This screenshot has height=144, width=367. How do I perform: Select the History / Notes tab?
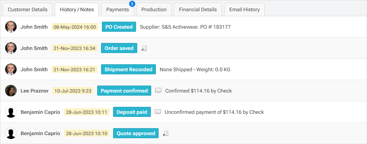77,10
